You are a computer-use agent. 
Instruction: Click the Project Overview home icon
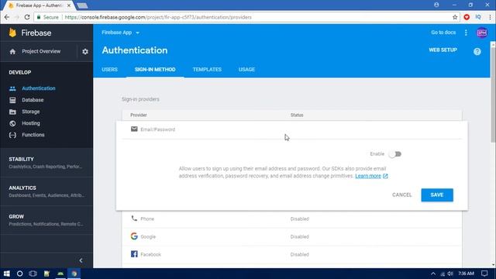click(12, 51)
